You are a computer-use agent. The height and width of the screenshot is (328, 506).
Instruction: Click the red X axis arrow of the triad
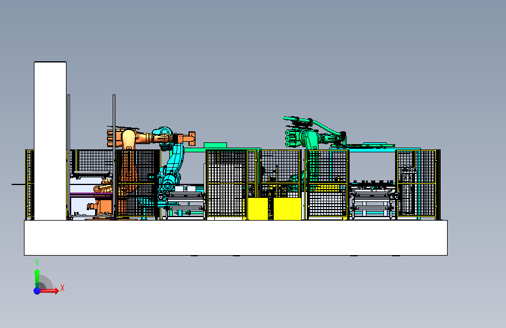[49, 291]
